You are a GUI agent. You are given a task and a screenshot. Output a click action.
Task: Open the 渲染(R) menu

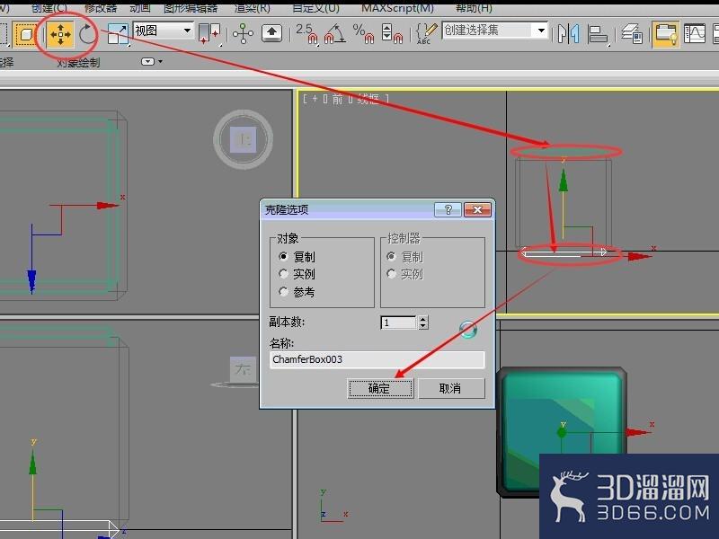click(253, 8)
